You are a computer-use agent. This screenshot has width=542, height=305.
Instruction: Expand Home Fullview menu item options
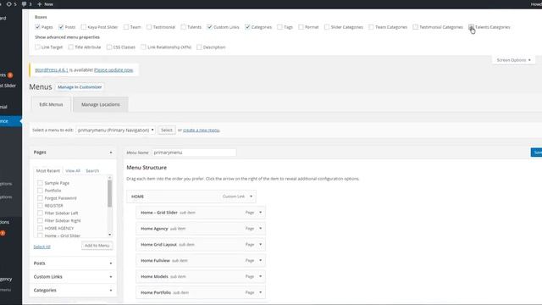261,260
